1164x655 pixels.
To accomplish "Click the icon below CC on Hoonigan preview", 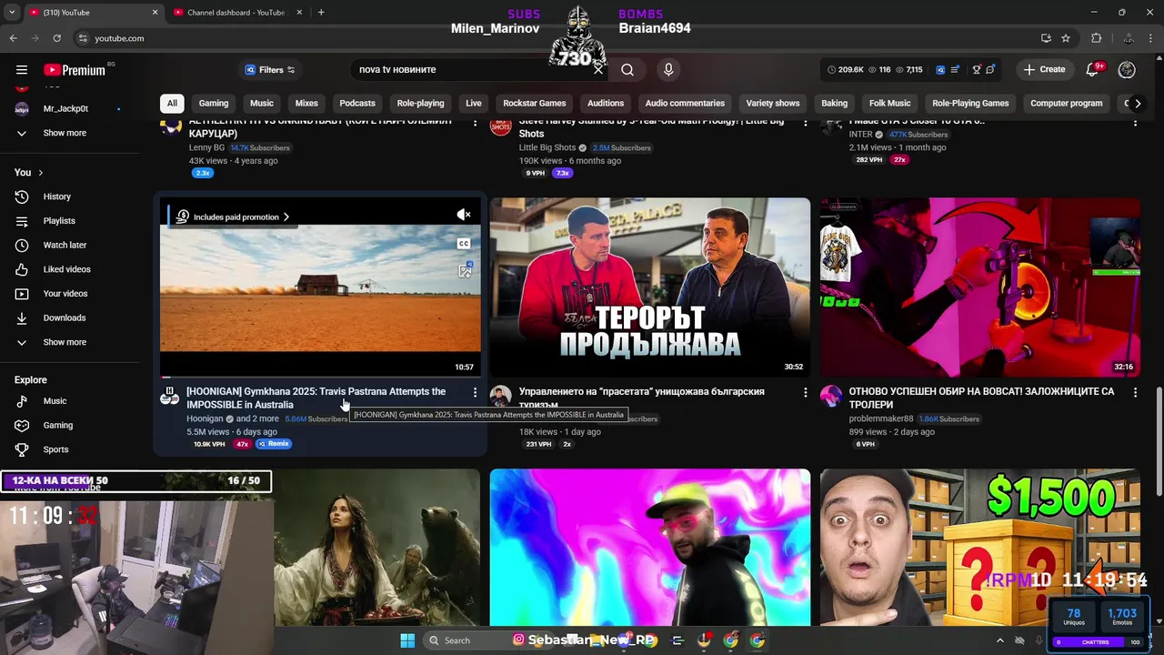I will click(465, 270).
